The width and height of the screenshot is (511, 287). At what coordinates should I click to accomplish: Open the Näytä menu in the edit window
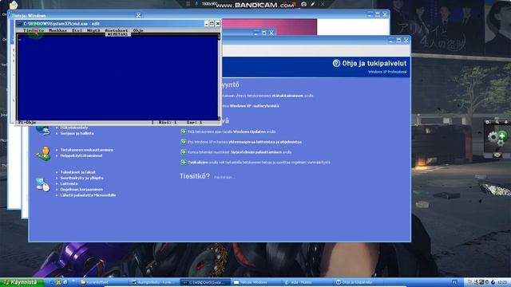93,30
